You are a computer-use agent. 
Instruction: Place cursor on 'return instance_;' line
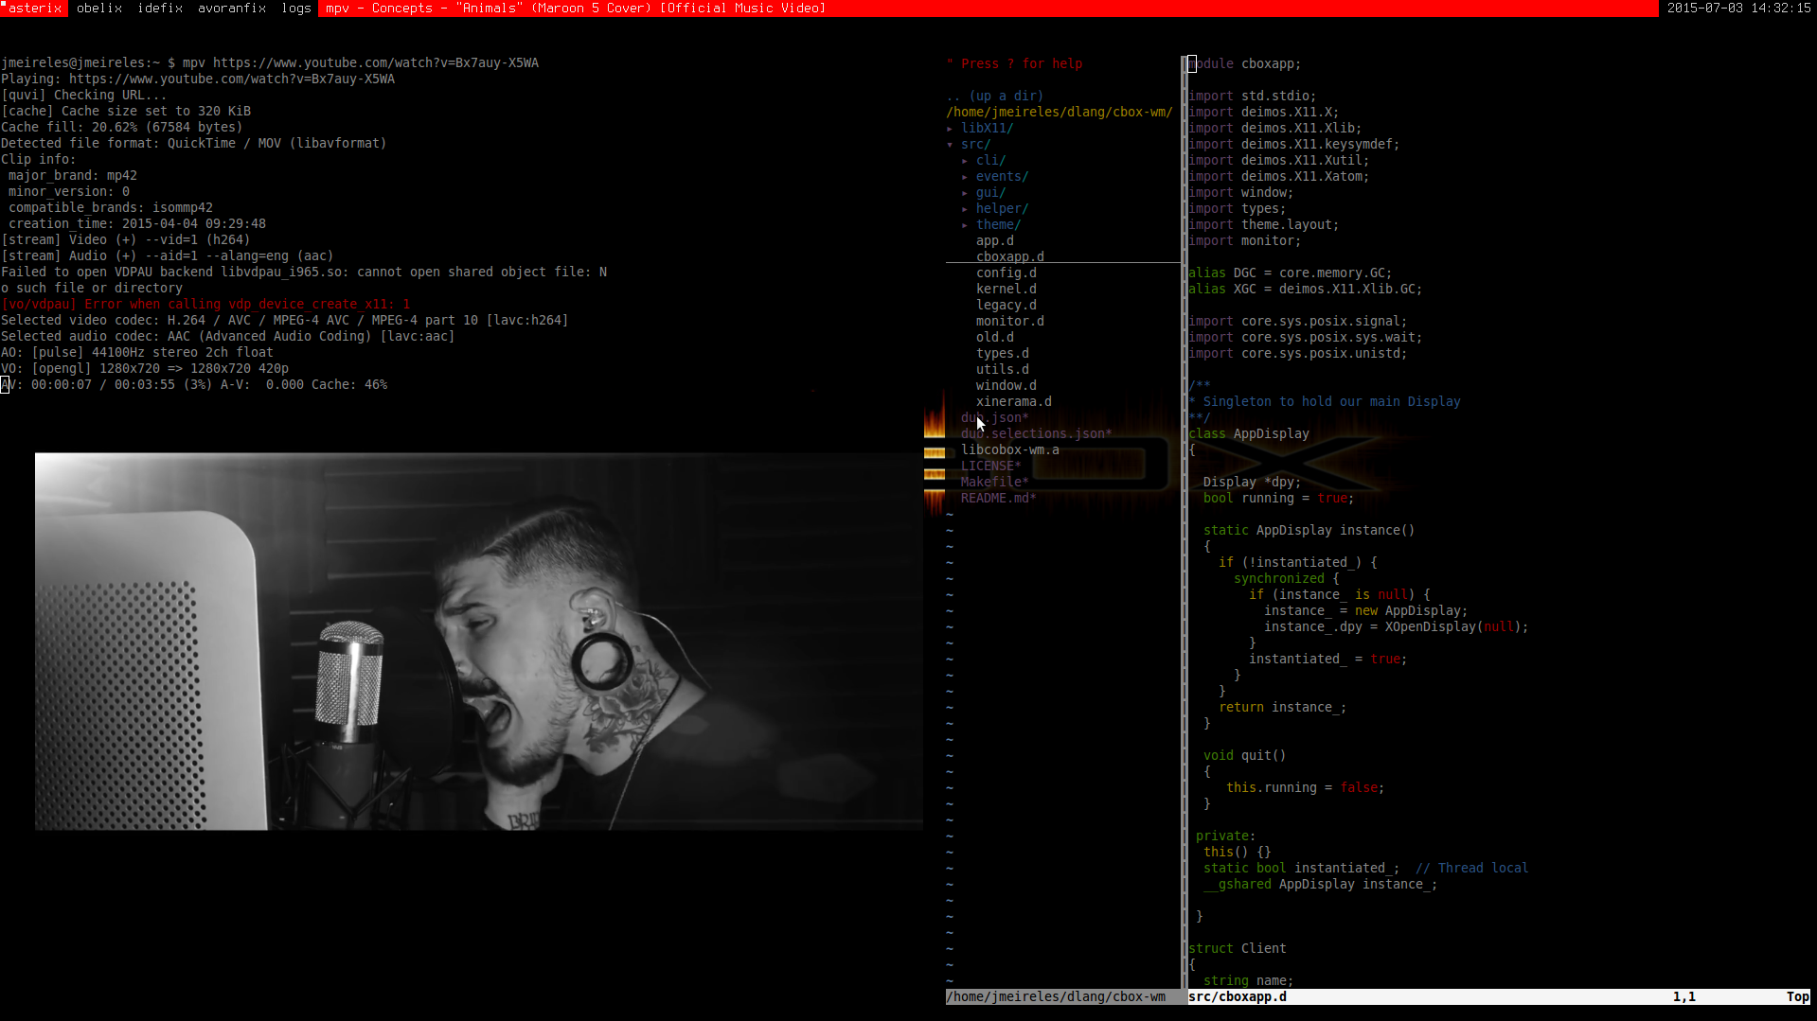pyautogui.click(x=1283, y=708)
